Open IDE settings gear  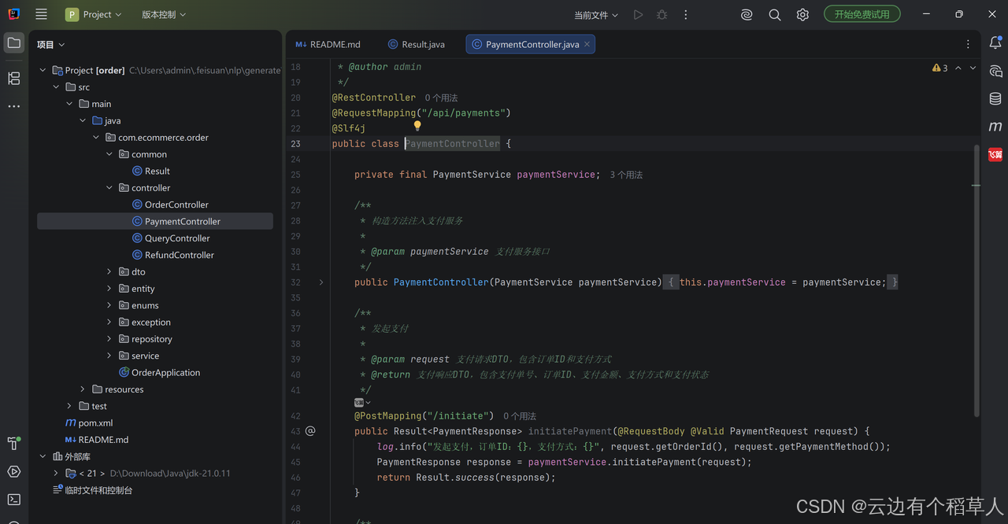802,15
